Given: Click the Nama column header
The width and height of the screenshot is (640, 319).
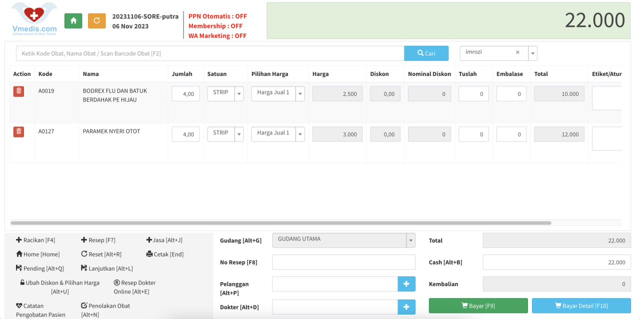Looking at the screenshot, I should pos(91,74).
